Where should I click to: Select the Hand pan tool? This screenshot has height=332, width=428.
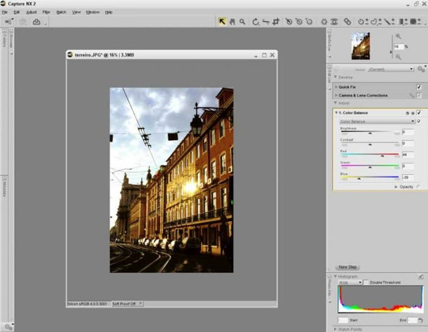[232, 22]
